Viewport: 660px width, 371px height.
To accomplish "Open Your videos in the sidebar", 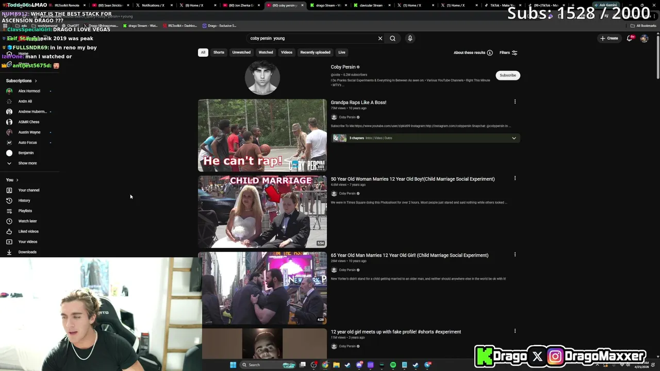I will [28, 242].
